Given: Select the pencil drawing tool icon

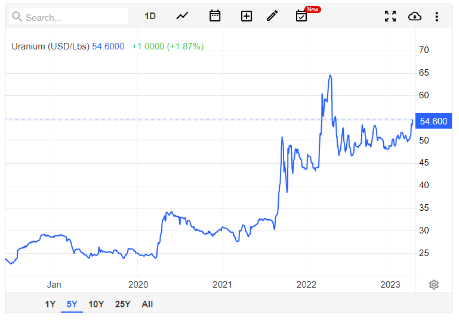Looking at the screenshot, I should coord(272,15).
